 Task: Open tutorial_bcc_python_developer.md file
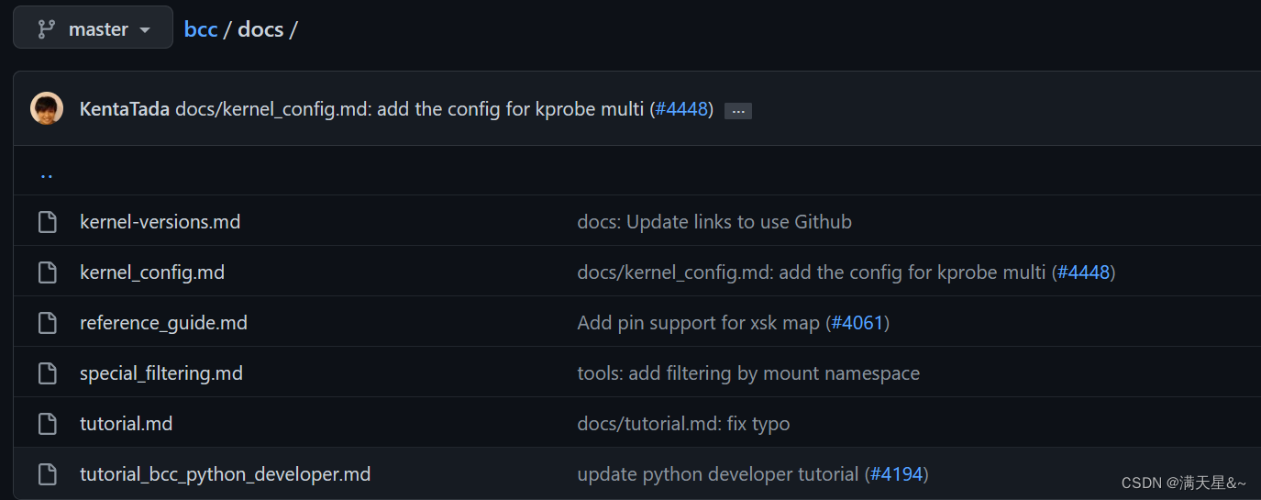(225, 474)
